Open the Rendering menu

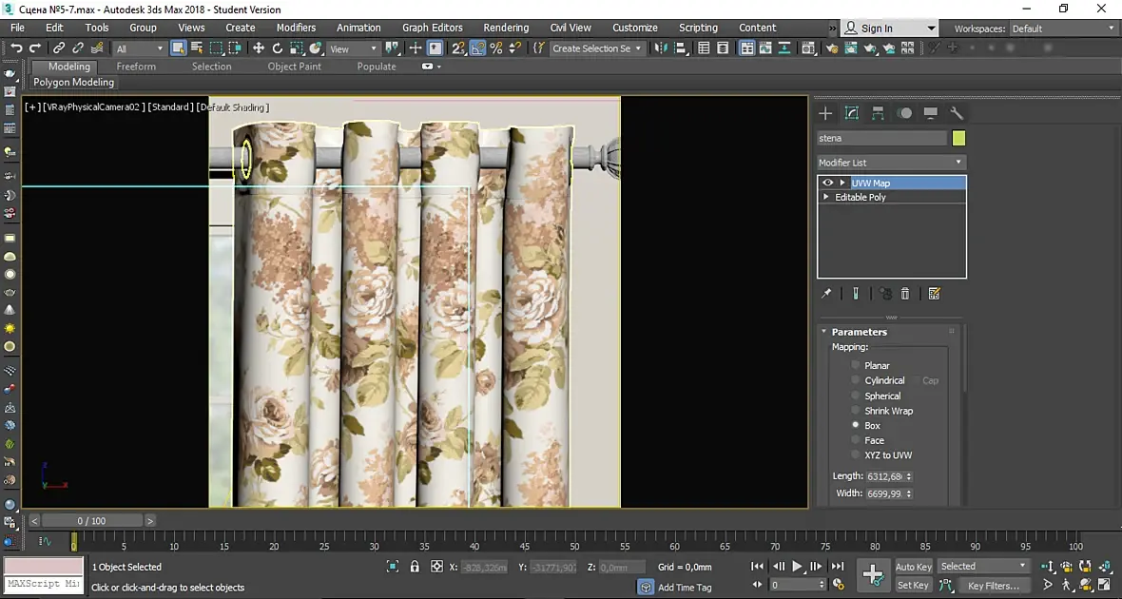pyautogui.click(x=506, y=28)
